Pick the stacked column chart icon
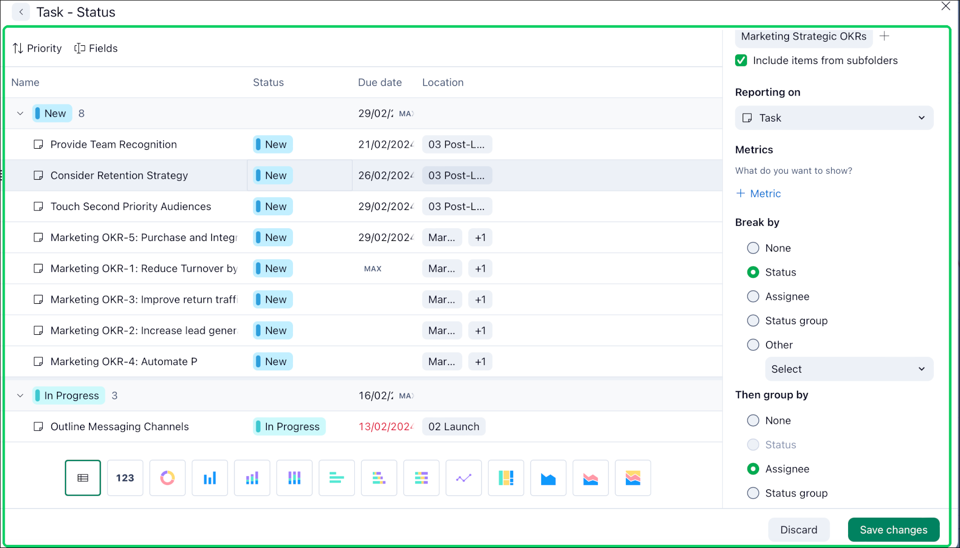Viewport: 960px width, 548px height. click(252, 478)
